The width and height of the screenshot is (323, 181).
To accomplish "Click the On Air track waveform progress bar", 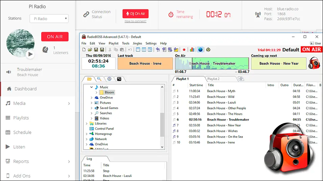I will click(211, 63).
